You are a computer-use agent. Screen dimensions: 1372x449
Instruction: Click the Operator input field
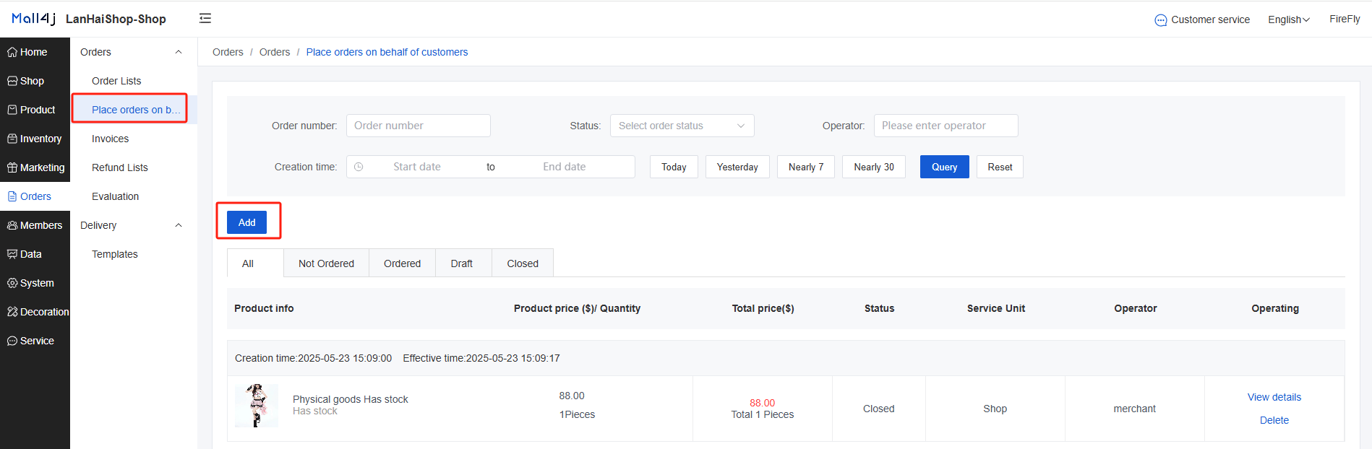point(946,126)
